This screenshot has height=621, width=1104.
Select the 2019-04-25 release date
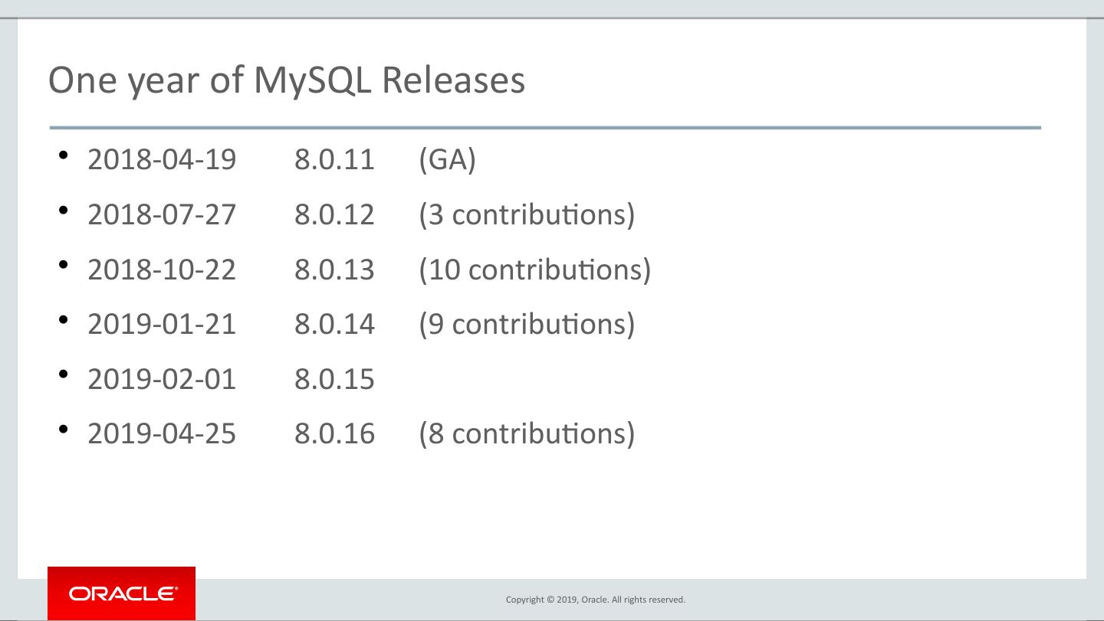162,434
